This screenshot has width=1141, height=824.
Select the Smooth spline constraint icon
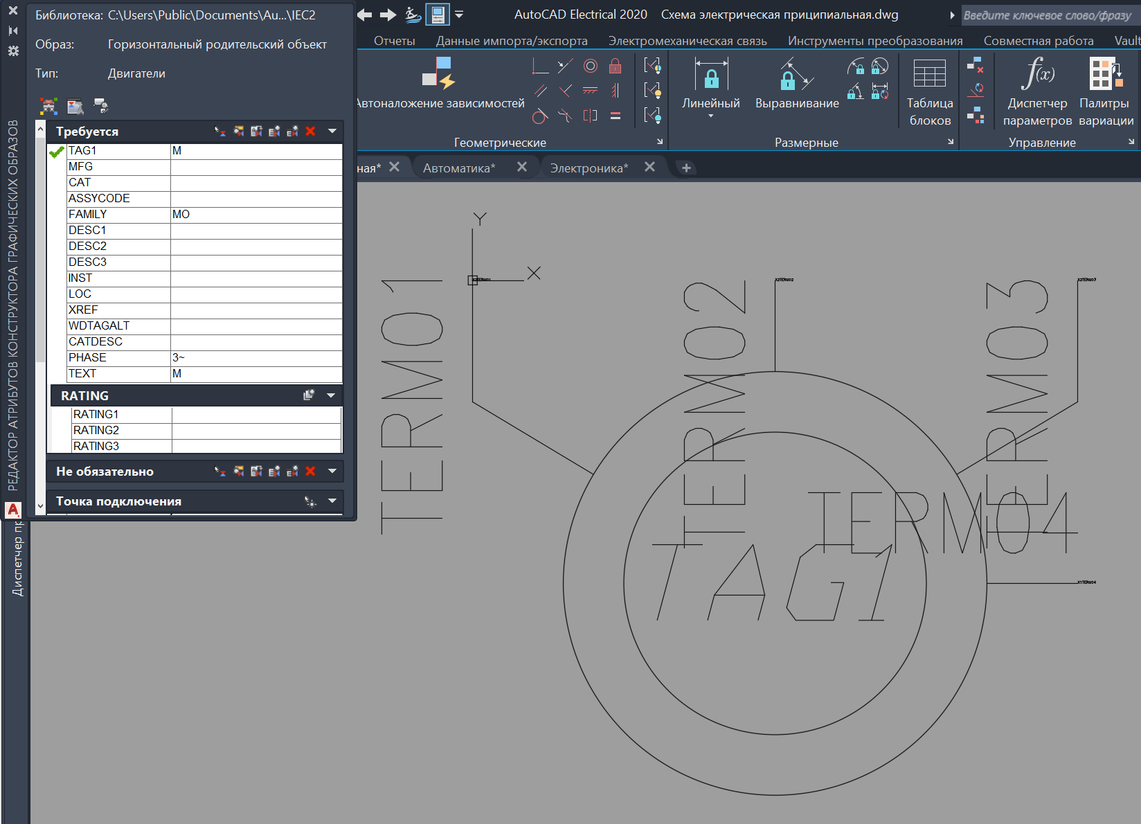[x=566, y=116]
